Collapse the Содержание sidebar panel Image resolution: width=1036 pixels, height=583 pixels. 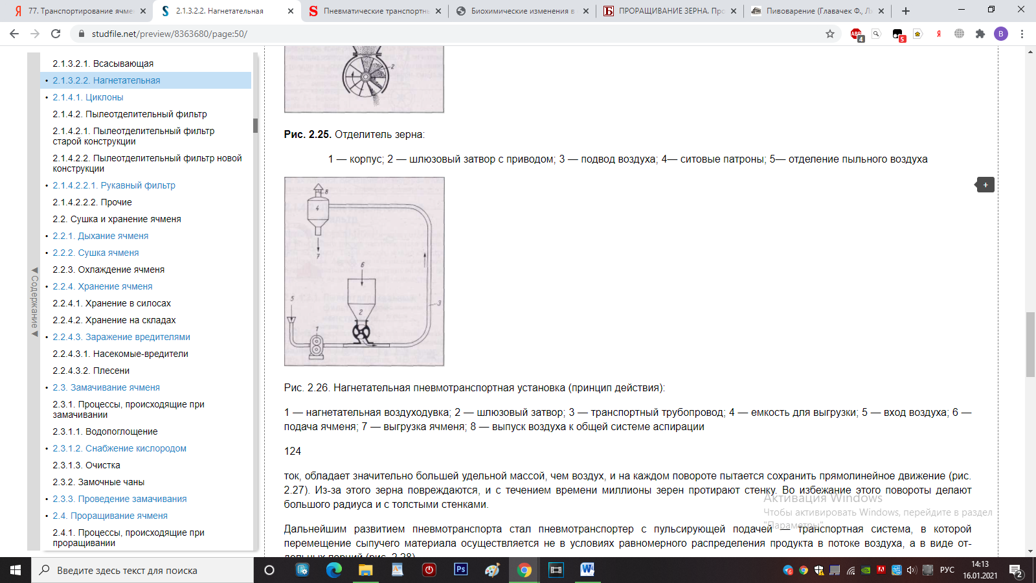click(34, 302)
